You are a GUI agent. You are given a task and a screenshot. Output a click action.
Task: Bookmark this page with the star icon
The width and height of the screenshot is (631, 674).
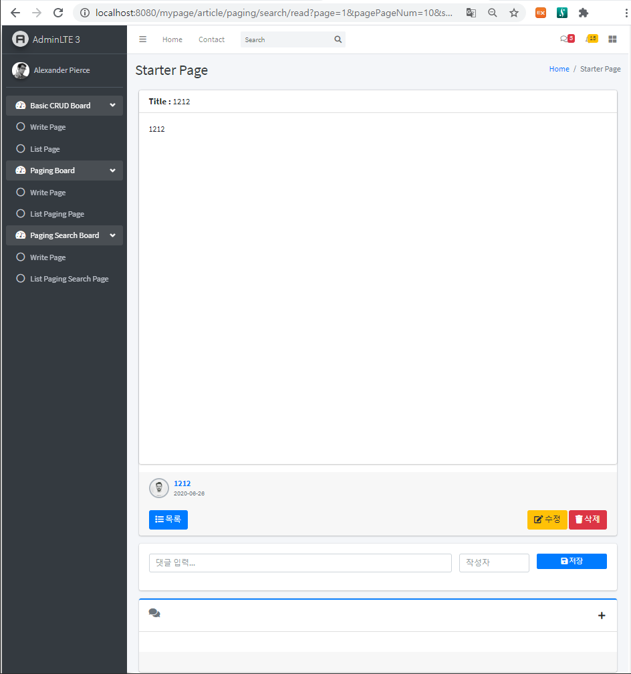pyautogui.click(x=513, y=13)
